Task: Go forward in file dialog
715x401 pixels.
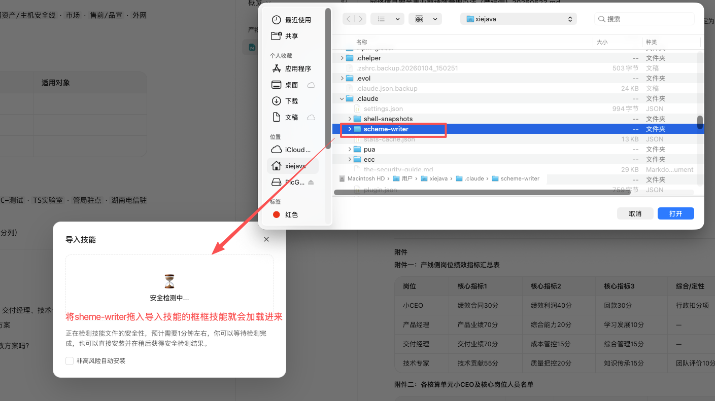Action: (360, 19)
